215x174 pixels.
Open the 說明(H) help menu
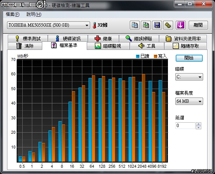(34, 14)
